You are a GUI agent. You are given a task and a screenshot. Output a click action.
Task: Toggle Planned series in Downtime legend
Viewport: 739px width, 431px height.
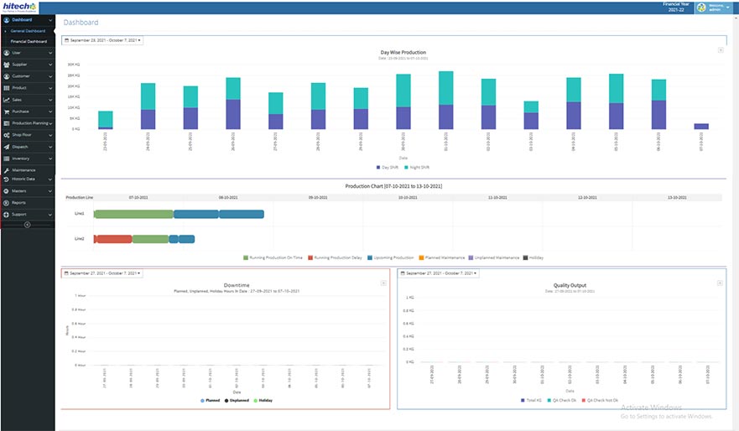click(x=211, y=400)
